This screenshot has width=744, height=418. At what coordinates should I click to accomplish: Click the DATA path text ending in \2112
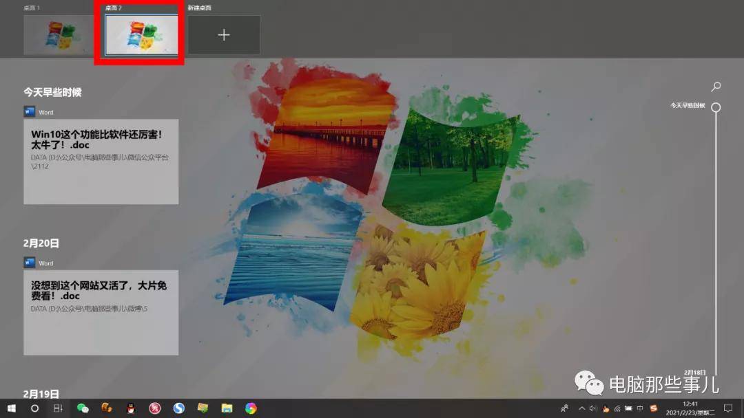tap(100, 162)
